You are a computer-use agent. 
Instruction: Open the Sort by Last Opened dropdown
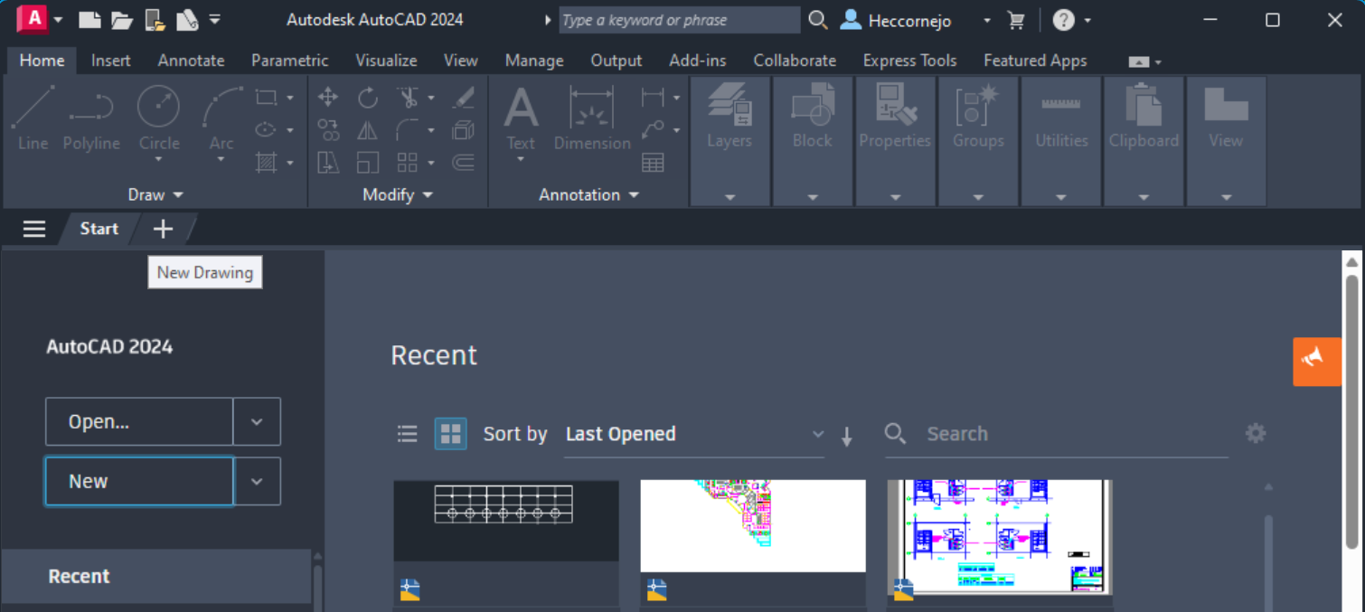click(x=694, y=434)
